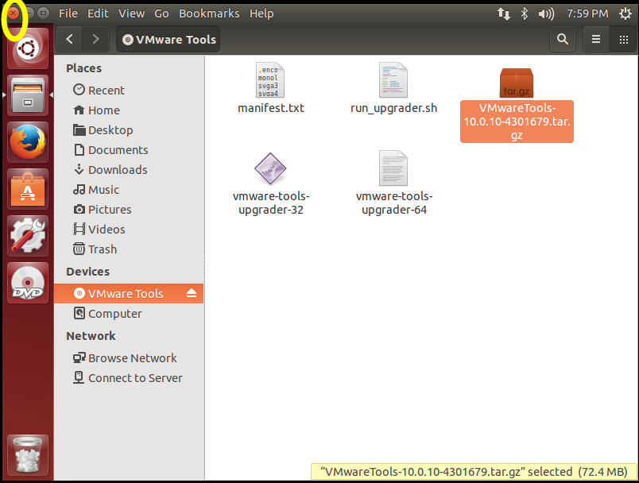Click the label VMwareTools-10.0.10-4301679.tar.gz
This screenshot has height=483, width=639.
(517, 122)
